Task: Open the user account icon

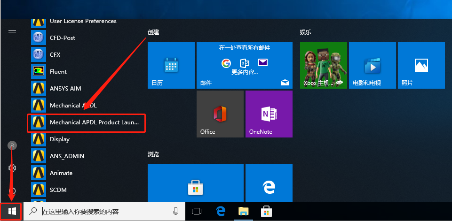Action: (12, 145)
